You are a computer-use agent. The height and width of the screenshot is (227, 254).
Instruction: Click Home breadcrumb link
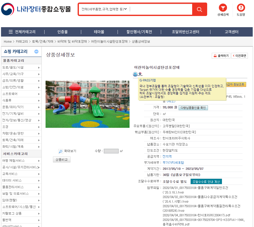(8, 42)
